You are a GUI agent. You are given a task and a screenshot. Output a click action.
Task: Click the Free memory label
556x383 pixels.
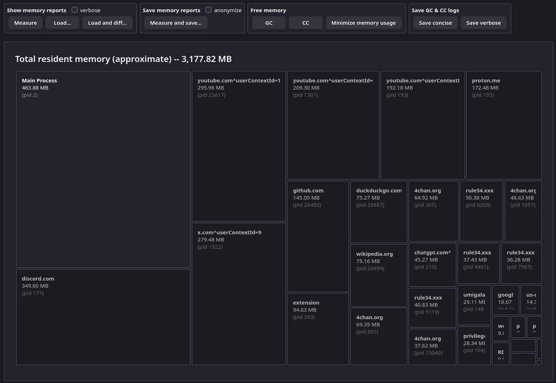coord(268,10)
